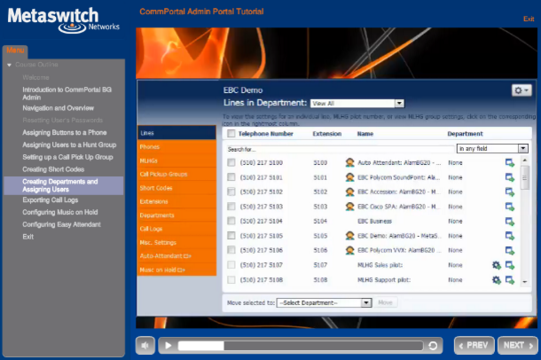Check the box for (510) 217 5106
The width and height of the screenshot is (541, 360).
(x=231, y=250)
